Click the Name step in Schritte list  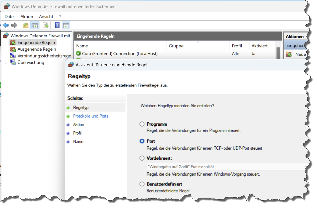click(x=78, y=141)
